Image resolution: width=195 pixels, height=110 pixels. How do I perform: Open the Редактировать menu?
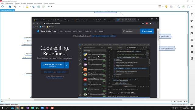9,3
